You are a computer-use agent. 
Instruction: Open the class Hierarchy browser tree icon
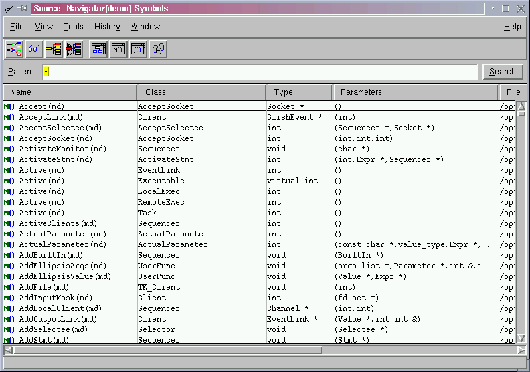tap(14, 49)
